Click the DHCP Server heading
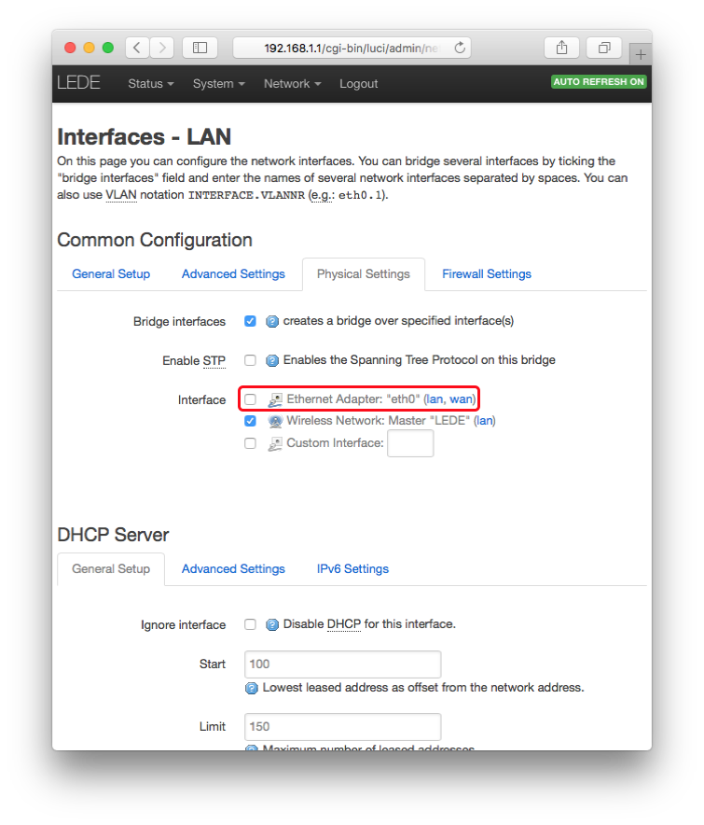The width and height of the screenshot is (704, 825). click(x=113, y=535)
